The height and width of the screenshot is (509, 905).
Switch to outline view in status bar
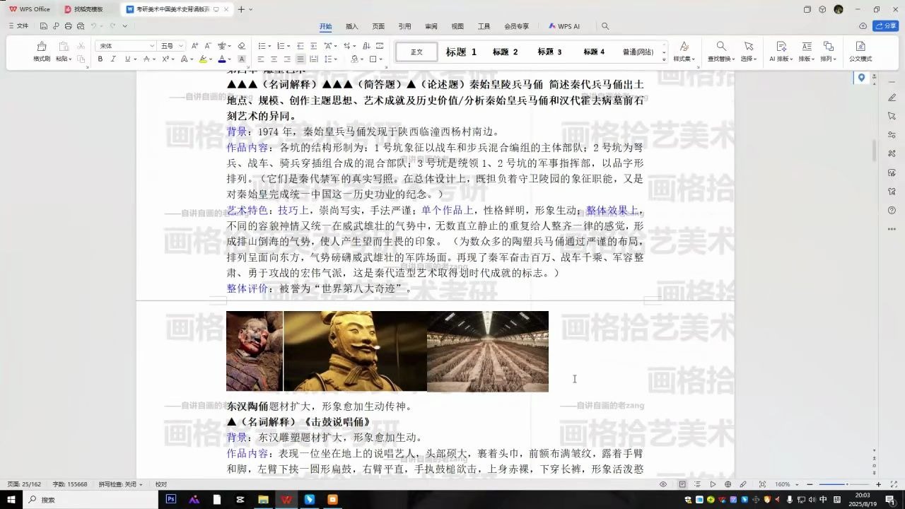[698, 484]
